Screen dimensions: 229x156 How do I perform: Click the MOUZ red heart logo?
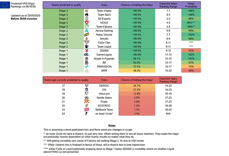(87, 23)
